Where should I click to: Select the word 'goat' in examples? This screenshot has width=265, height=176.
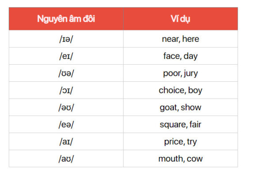click(x=168, y=107)
